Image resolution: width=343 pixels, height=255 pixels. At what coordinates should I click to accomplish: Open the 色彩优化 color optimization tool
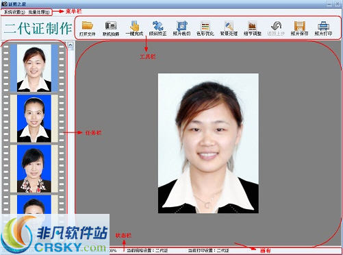[x=205, y=28]
